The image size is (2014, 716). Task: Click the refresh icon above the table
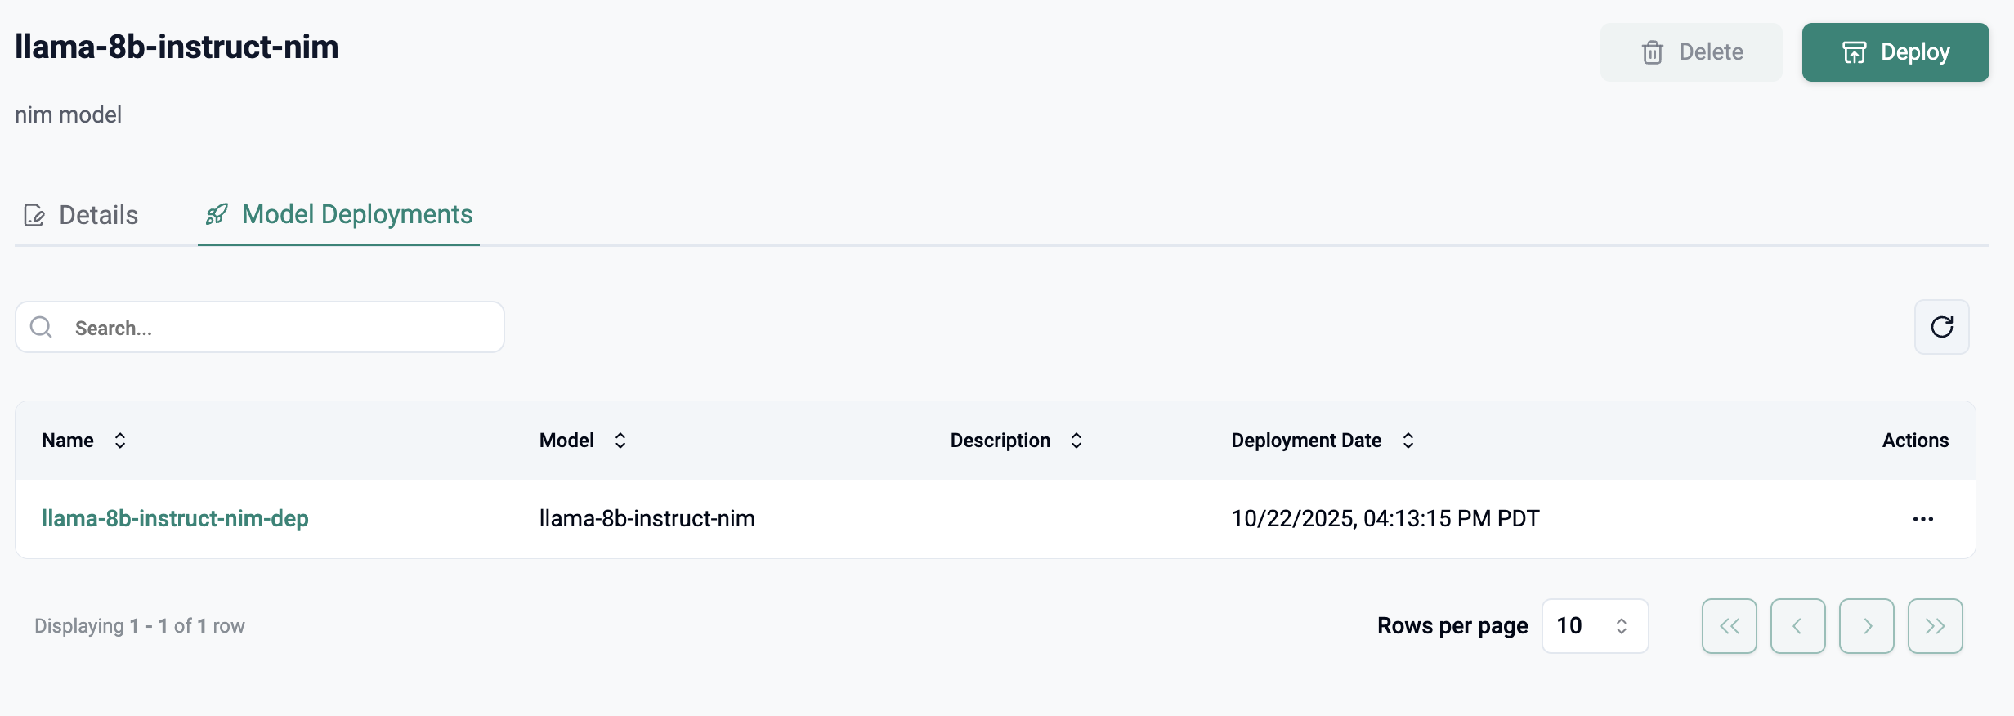(1941, 327)
